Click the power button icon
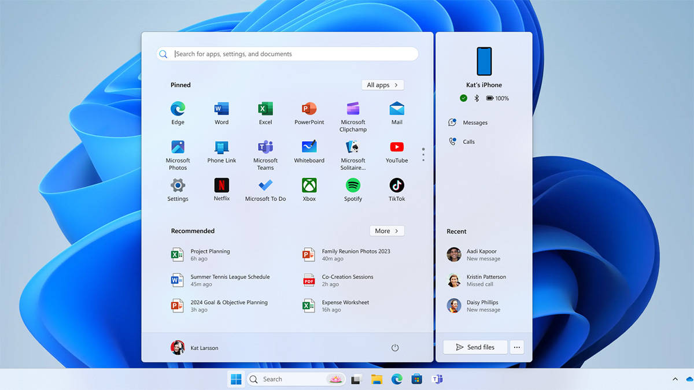Image resolution: width=694 pixels, height=390 pixels. [395, 348]
